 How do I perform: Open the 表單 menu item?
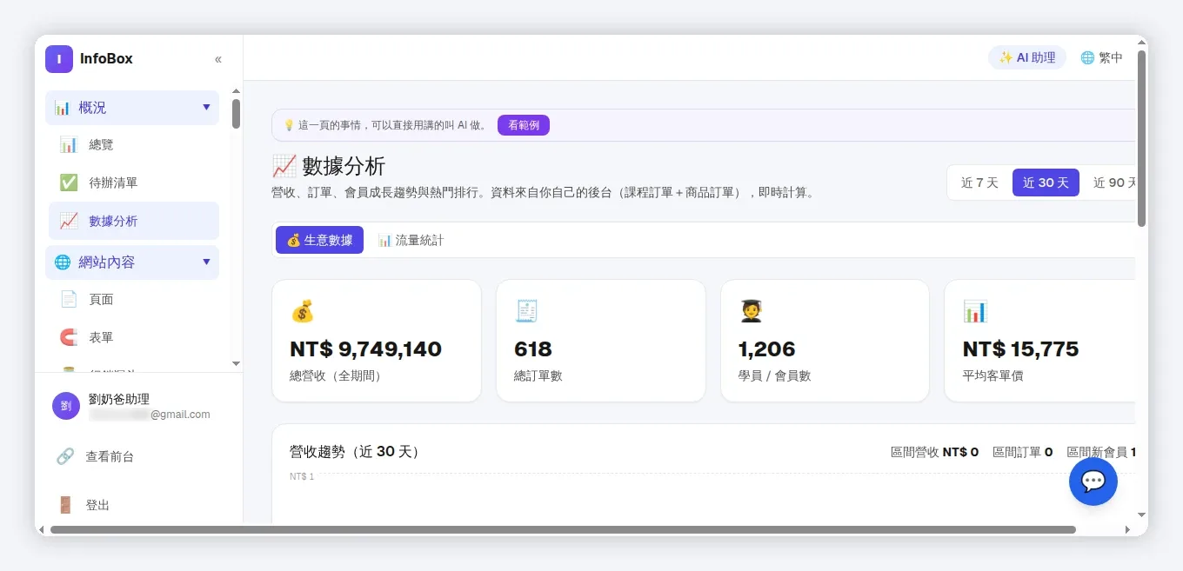134,337
